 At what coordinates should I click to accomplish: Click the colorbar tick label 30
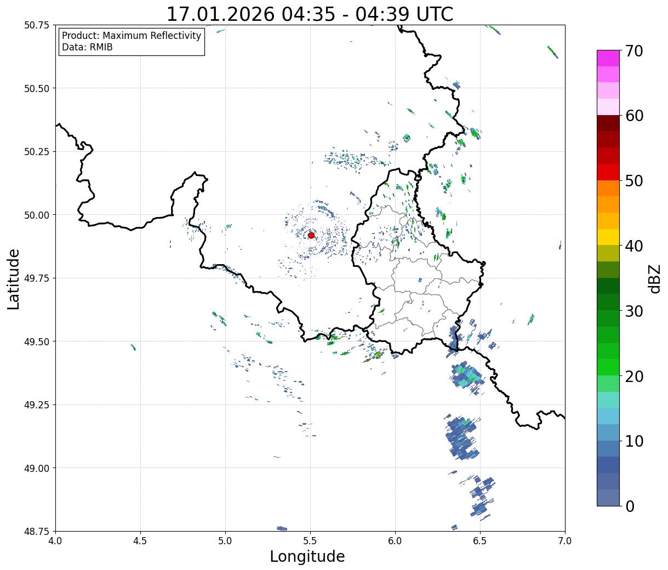pyautogui.click(x=633, y=311)
